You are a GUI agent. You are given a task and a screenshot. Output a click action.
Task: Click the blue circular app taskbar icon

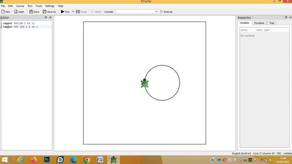point(60,160)
